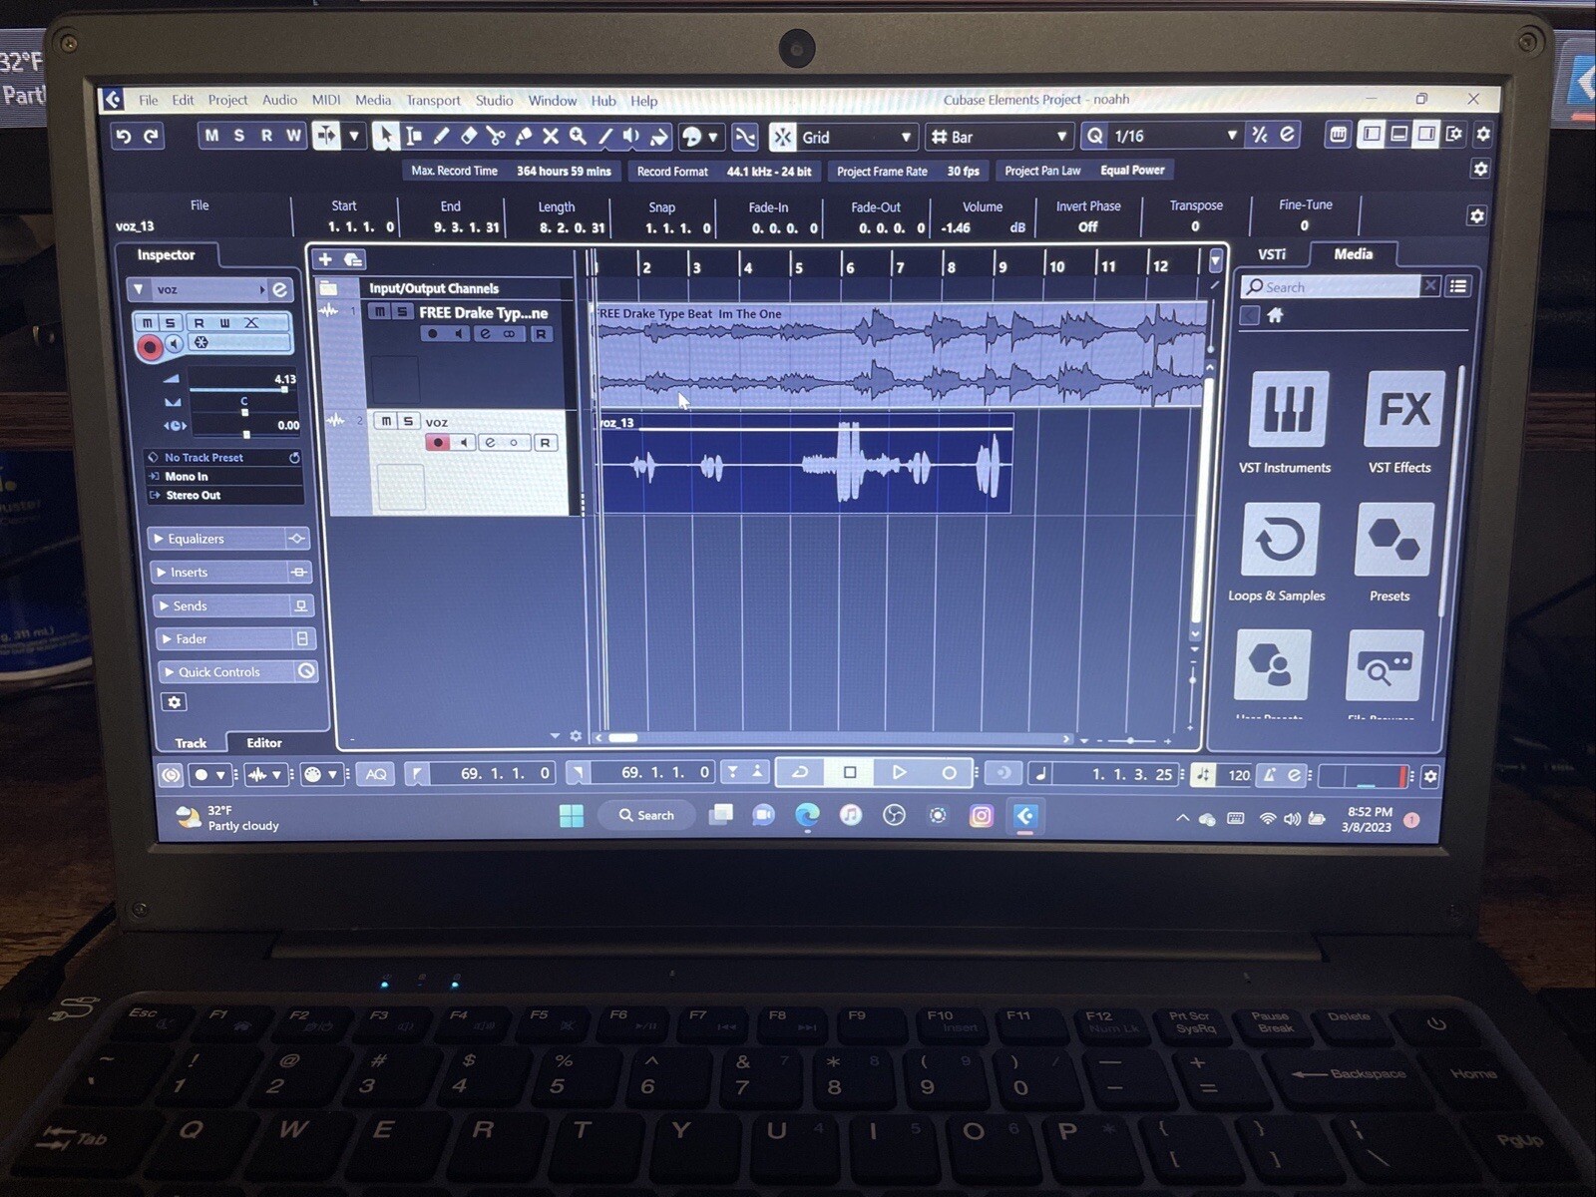Select the Range Selection tool
The image size is (1596, 1197).
pyautogui.click(x=413, y=136)
